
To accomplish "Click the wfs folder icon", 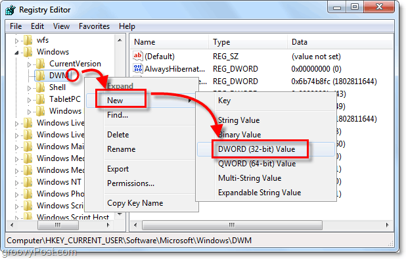I will point(28,40).
